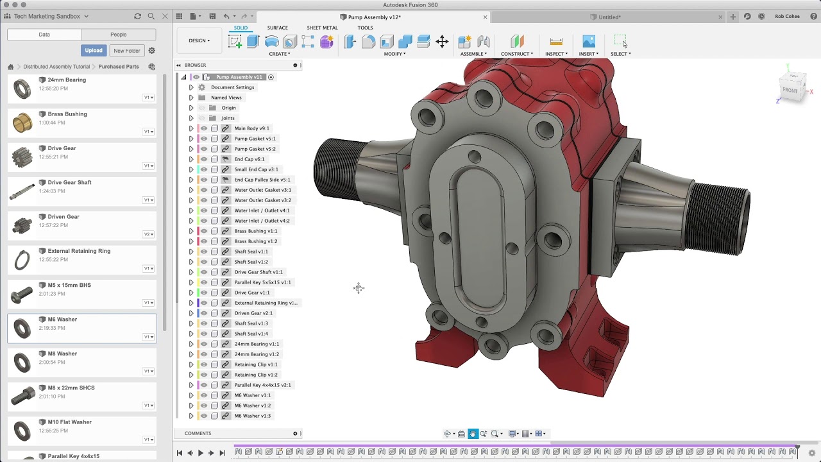
Task: Toggle eye for Brass Bushing v1:1
Action: pos(204,231)
